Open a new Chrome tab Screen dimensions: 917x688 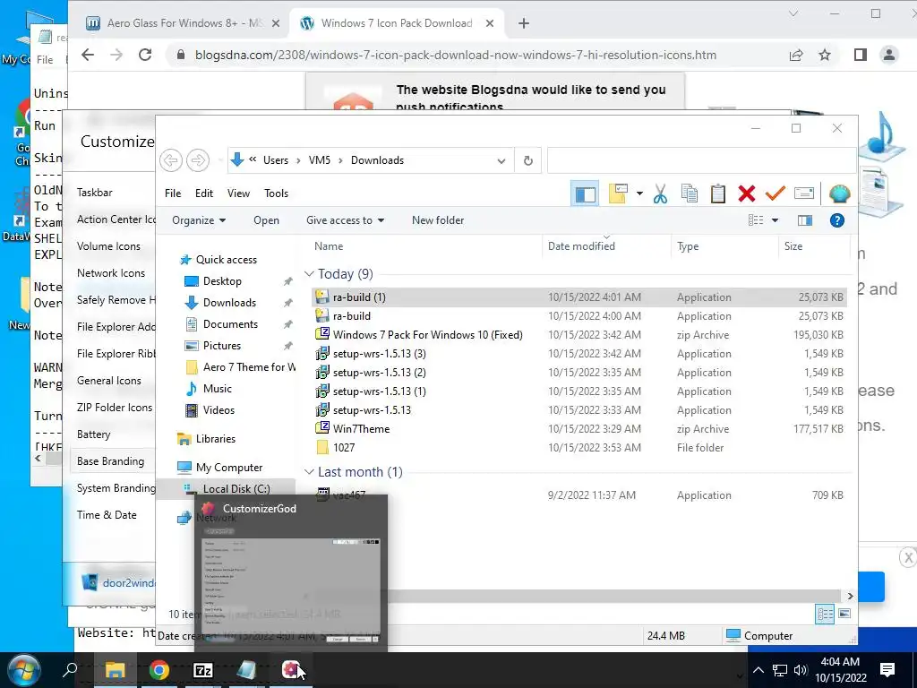point(524,23)
